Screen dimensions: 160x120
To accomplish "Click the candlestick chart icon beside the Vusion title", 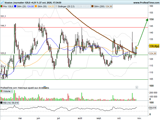I will [x=2, y=2].
